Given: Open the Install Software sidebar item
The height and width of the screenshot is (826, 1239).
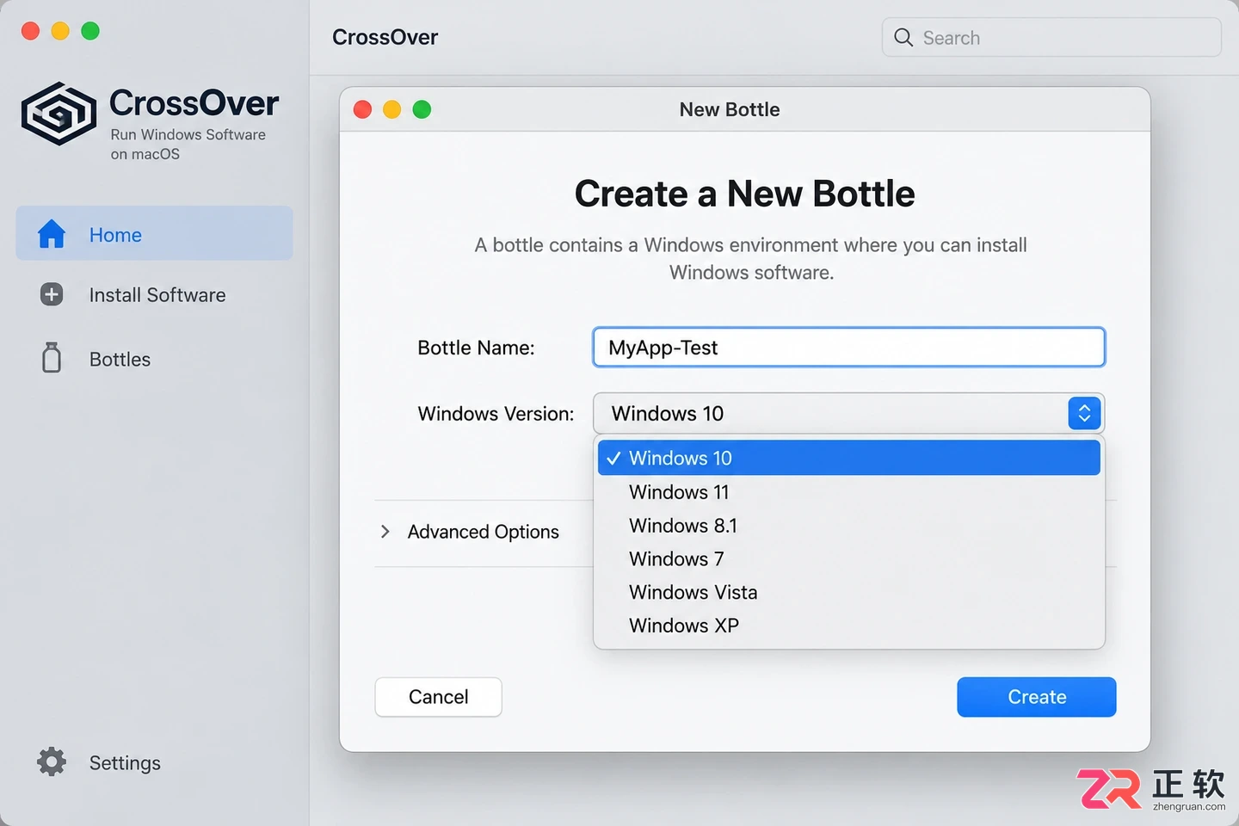Looking at the screenshot, I should [x=155, y=294].
